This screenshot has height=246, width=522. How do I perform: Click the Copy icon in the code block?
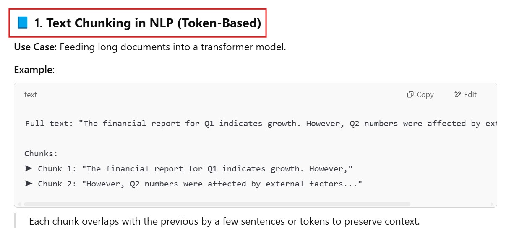(x=410, y=95)
